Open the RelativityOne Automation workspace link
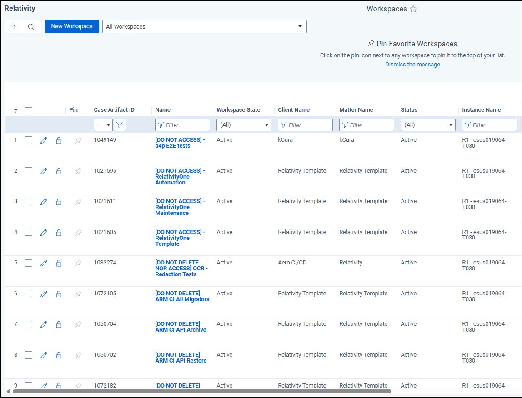This screenshot has height=398, width=522. tap(180, 176)
